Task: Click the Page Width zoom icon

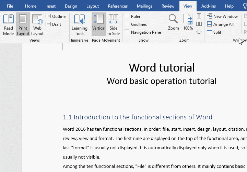Action: 199,32
